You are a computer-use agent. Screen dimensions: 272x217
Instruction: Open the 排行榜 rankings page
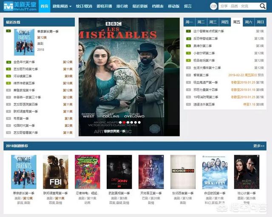click(122, 6)
